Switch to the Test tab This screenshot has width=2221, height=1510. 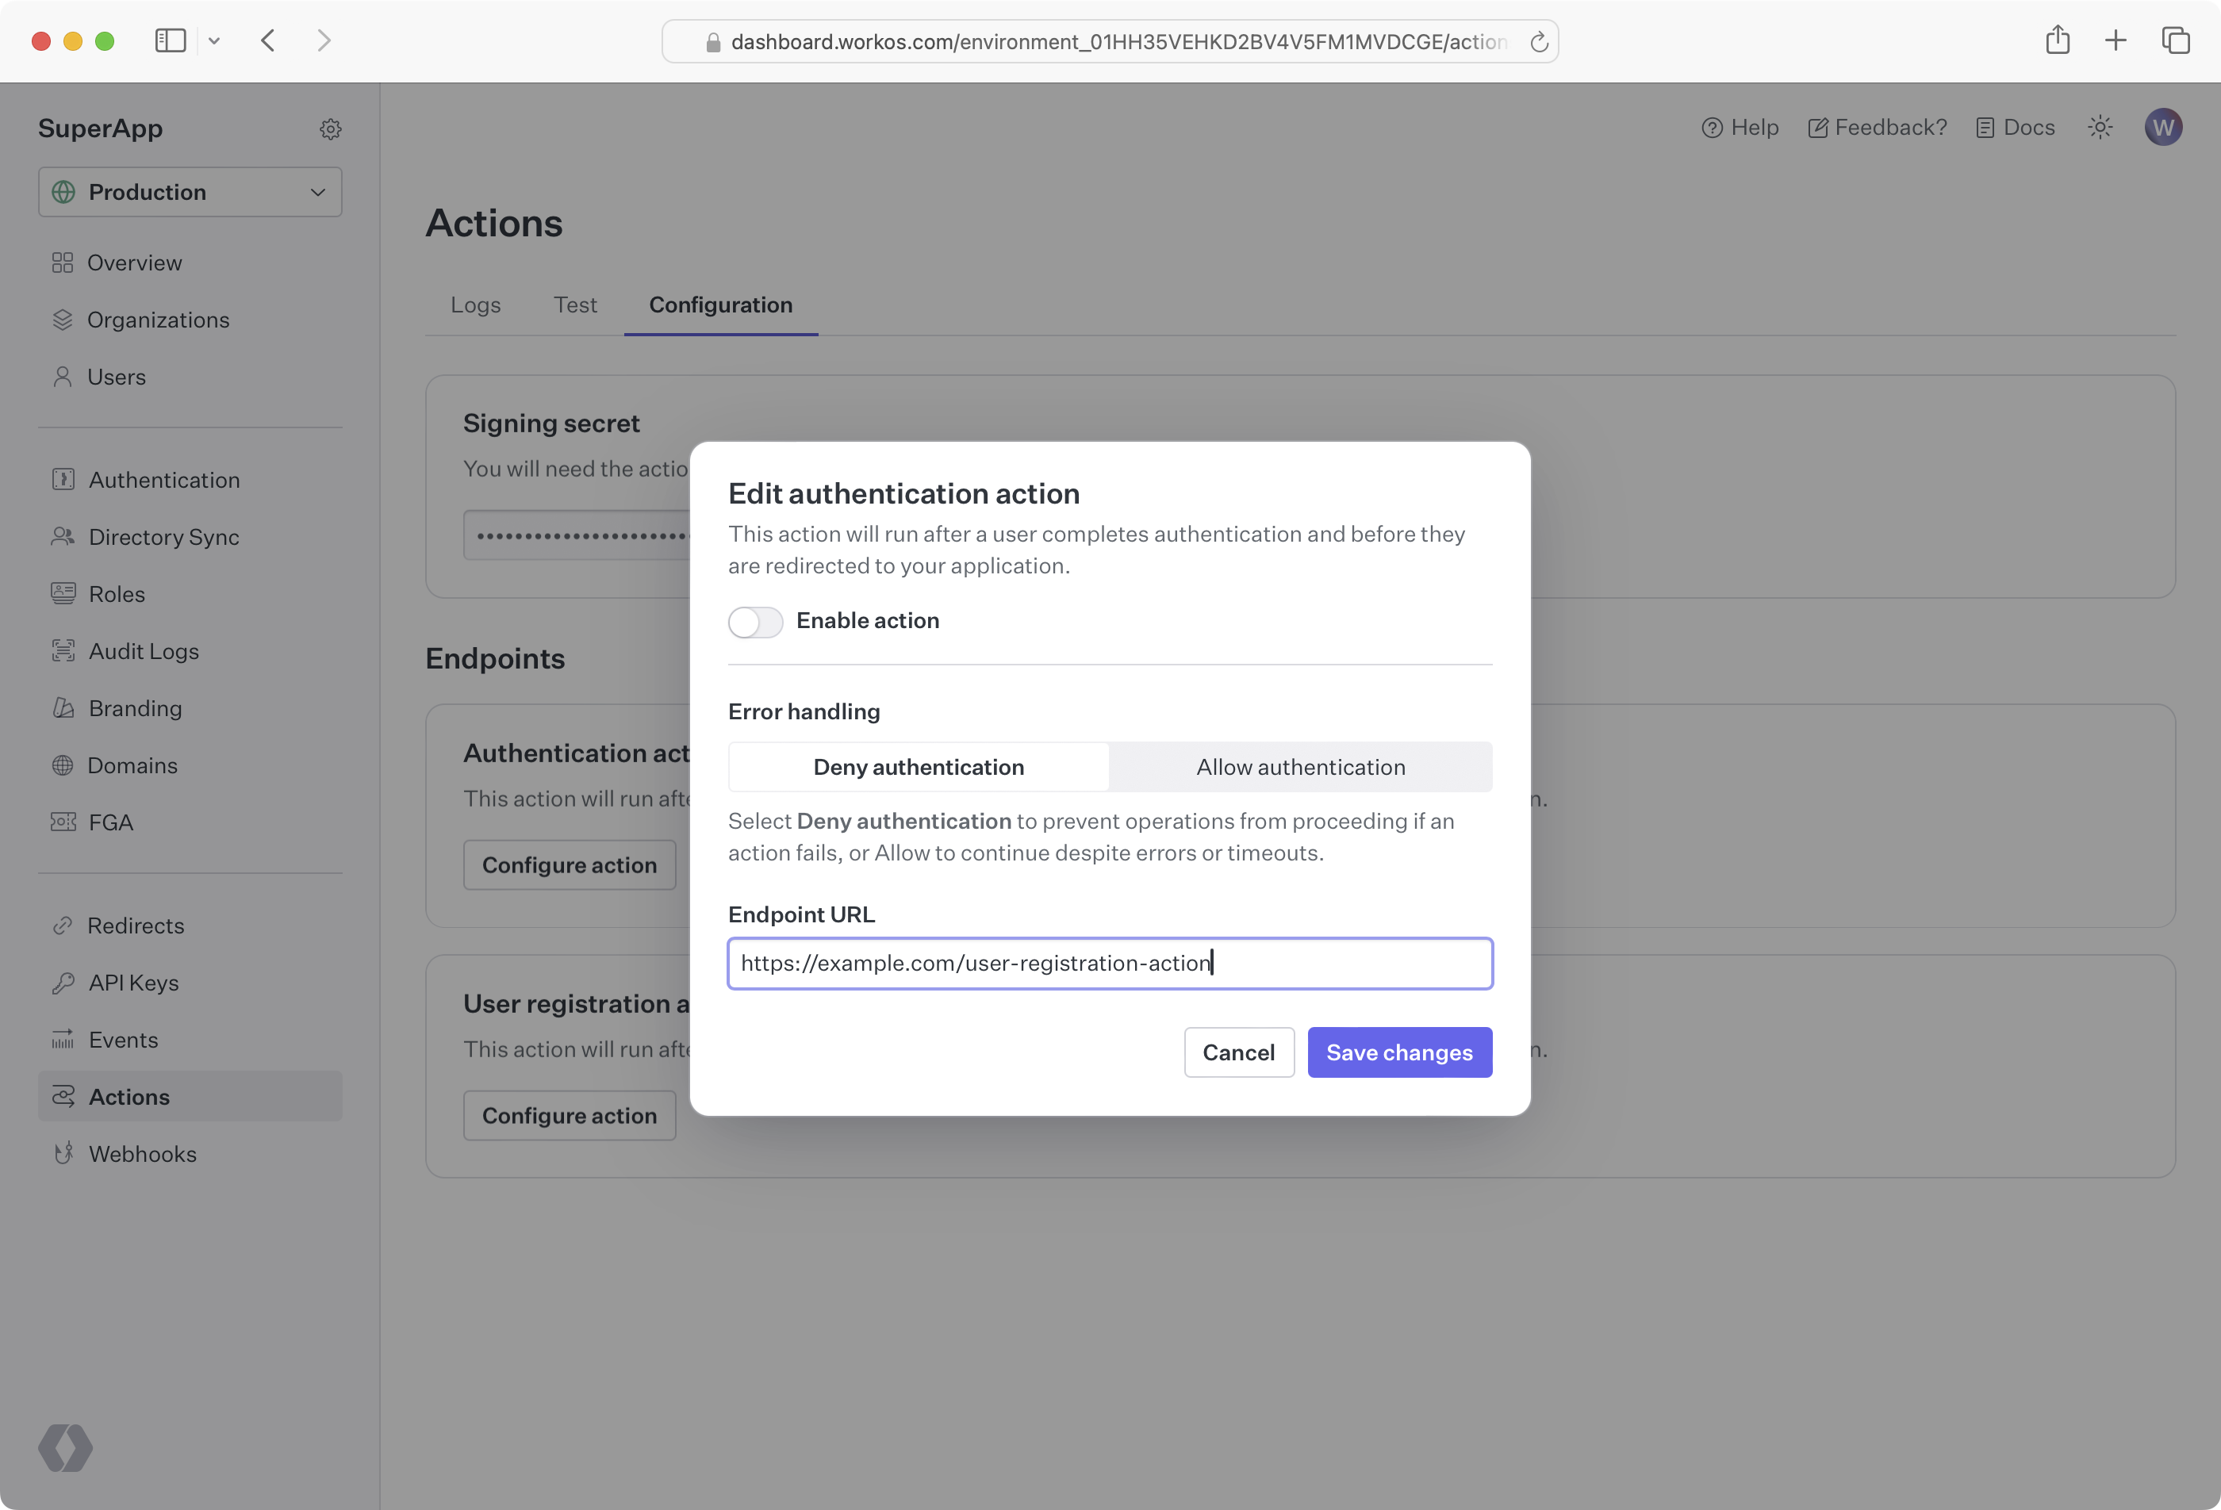575,305
